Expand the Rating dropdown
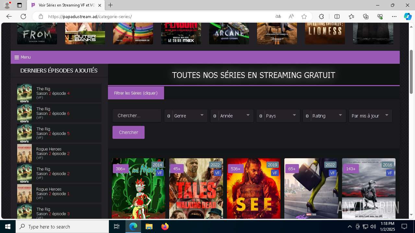This screenshot has width=415, height=233. (x=324, y=116)
